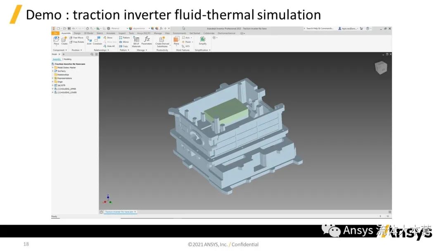This screenshot has height=251, width=446.
Task: Activate the Joint relationship tool
Action: click(89, 40)
